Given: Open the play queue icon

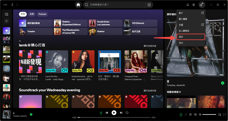Looking at the screenshot, I should click(190, 115).
